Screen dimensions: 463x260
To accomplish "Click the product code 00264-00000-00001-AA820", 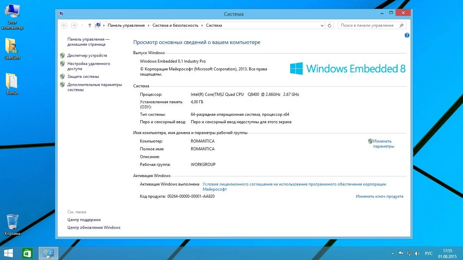I will coord(191,196).
